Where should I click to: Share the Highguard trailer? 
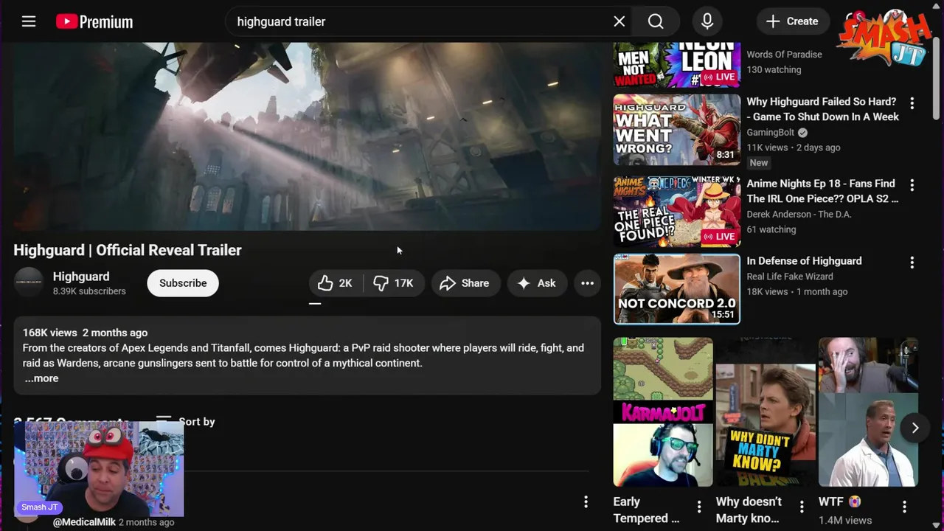pos(465,283)
